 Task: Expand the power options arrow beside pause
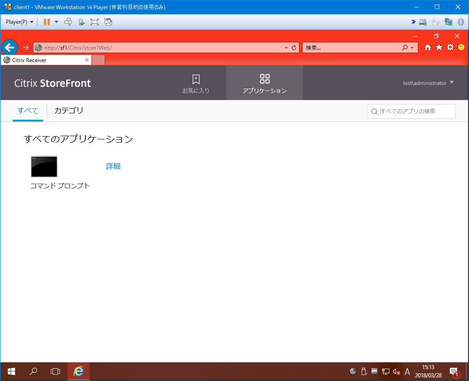tap(56, 22)
